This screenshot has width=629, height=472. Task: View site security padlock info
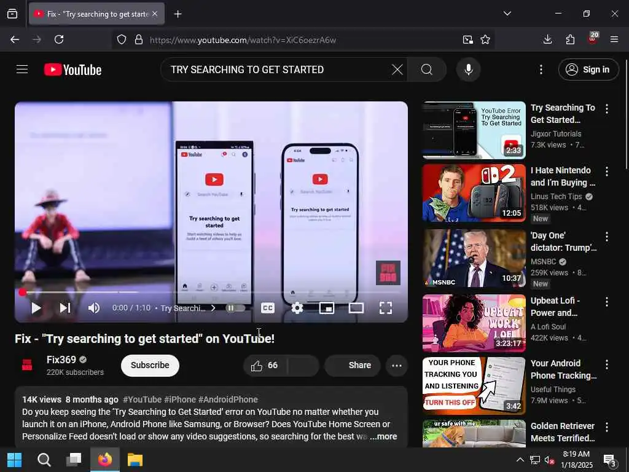click(x=139, y=39)
